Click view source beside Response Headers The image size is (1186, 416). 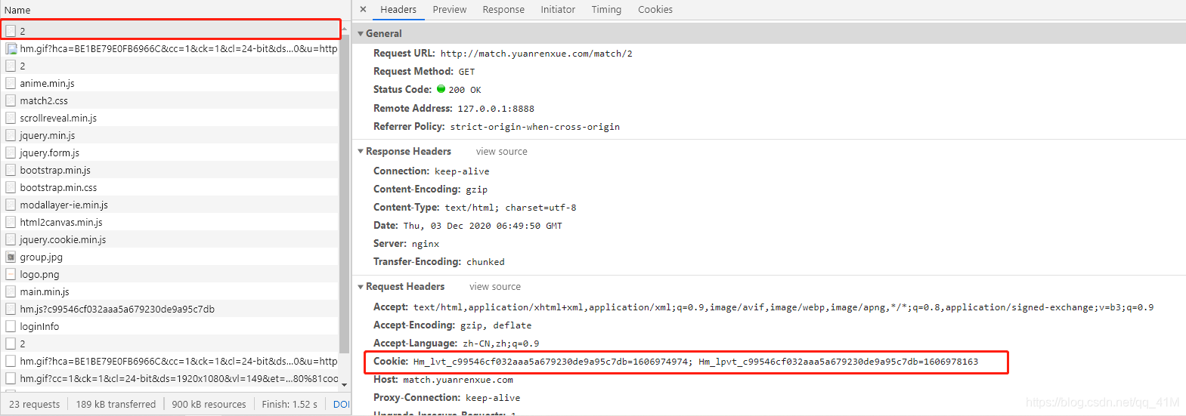point(502,151)
